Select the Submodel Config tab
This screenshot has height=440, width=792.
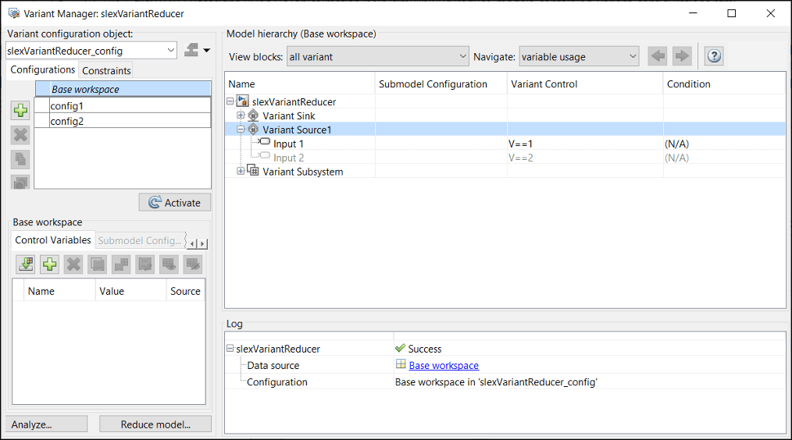[139, 241]
